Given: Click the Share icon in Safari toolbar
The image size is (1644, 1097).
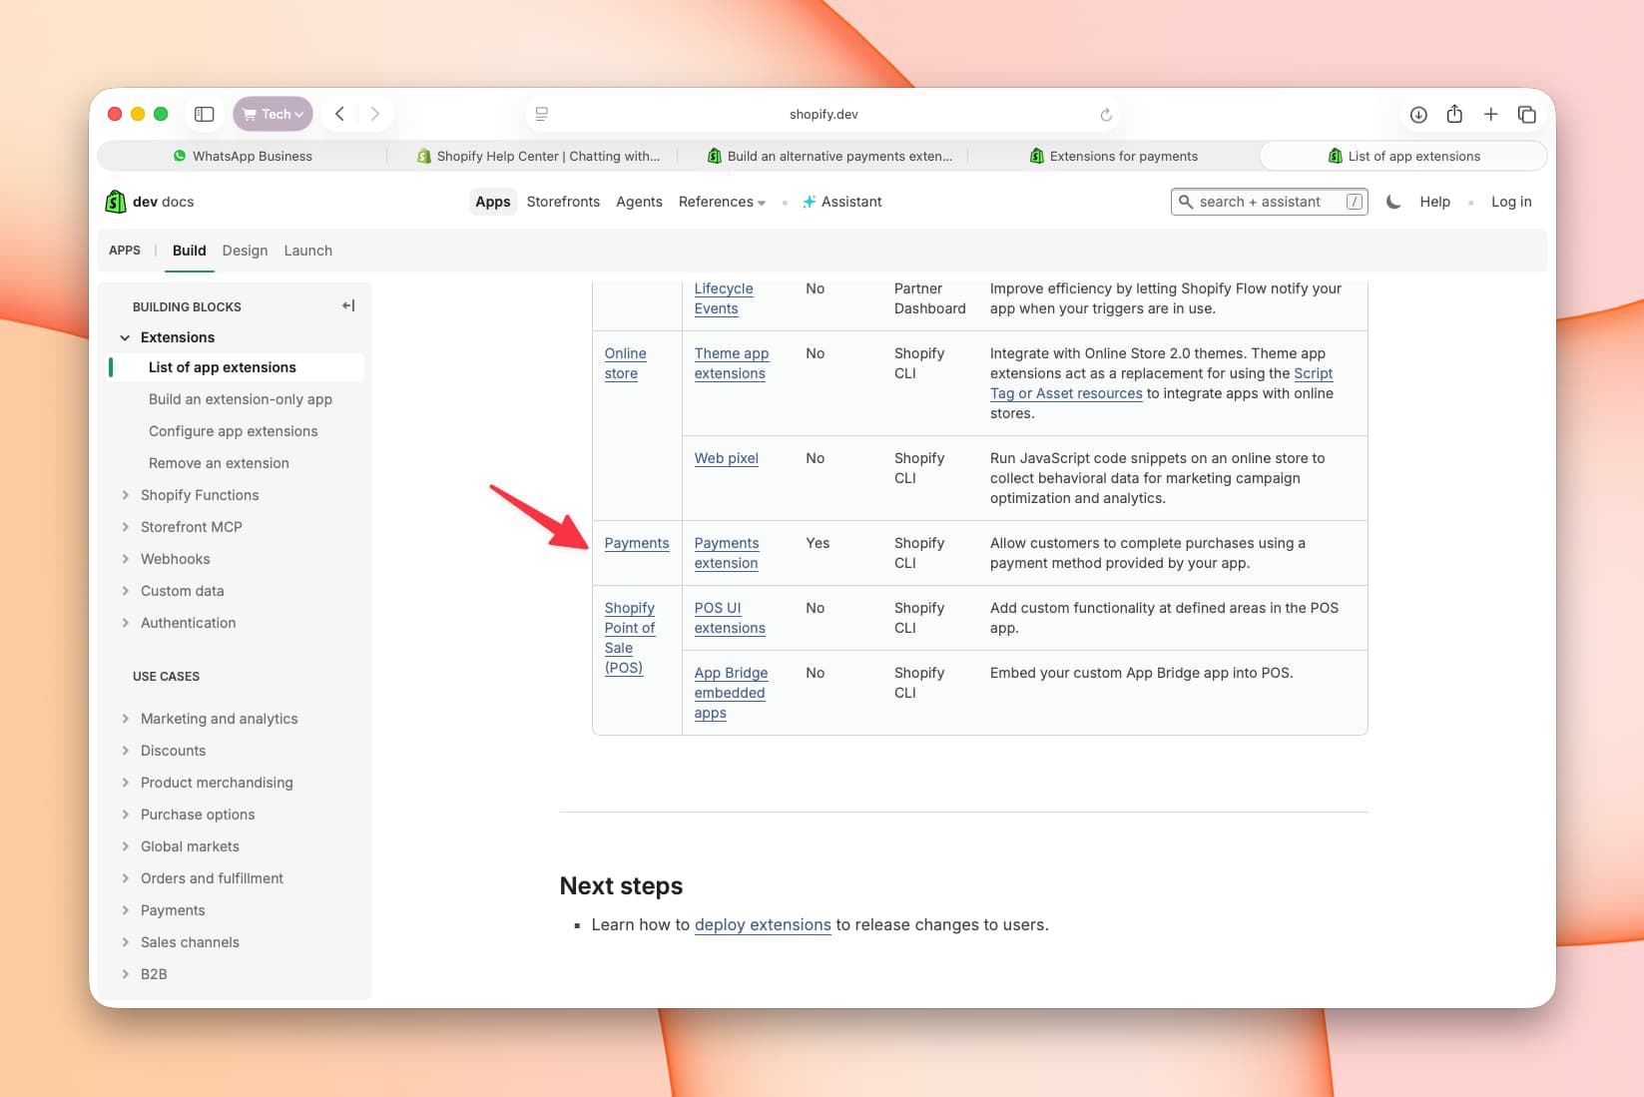Looking at the screenshot, I should (1454, 113).
